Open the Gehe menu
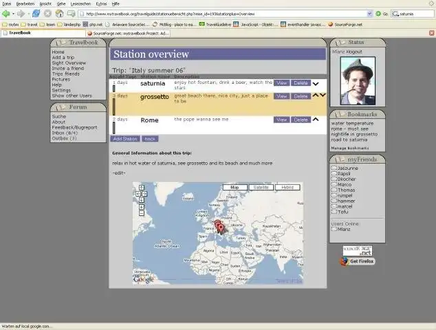 click(x=61, y=4)
